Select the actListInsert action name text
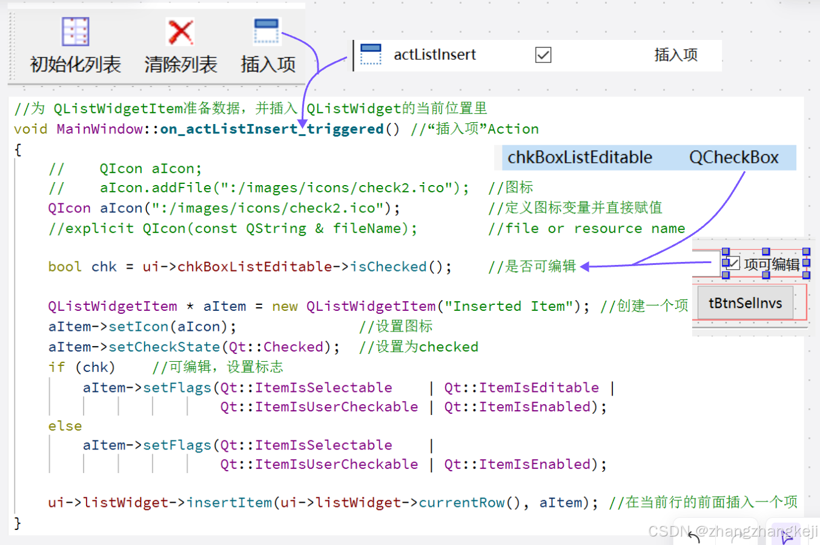Screen dimensions: 820x545 435,54
